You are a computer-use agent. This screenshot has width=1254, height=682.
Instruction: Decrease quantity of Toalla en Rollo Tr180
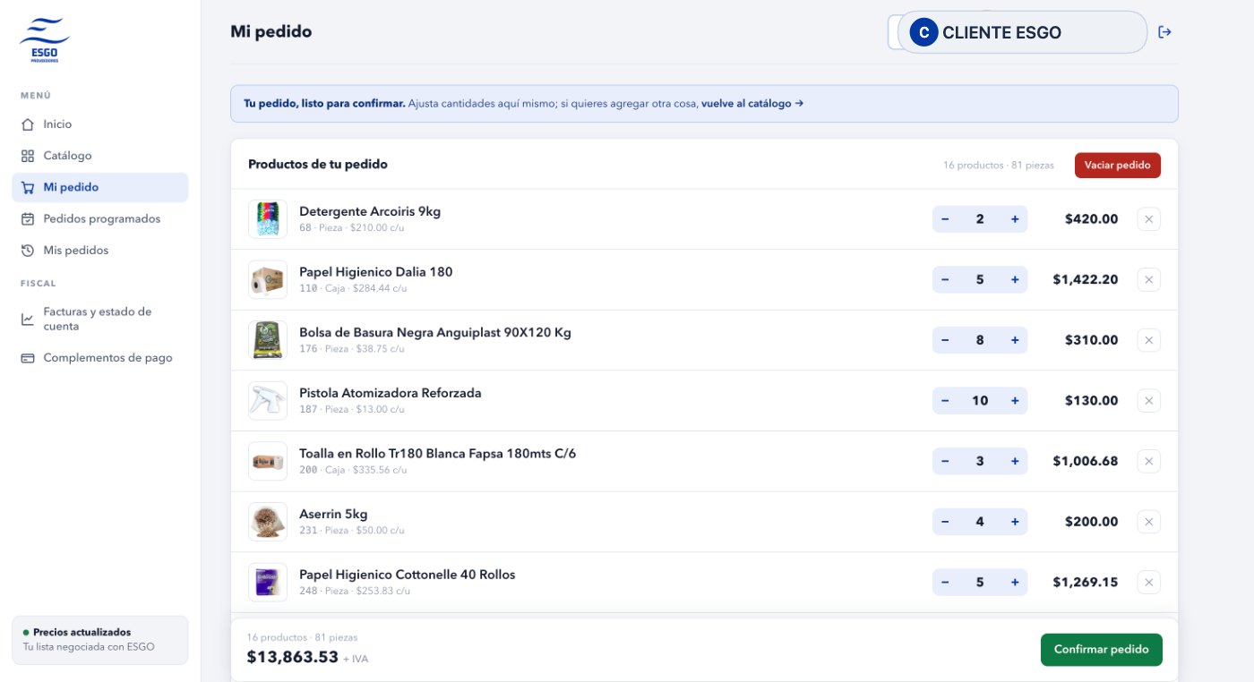tap(945, 461)
